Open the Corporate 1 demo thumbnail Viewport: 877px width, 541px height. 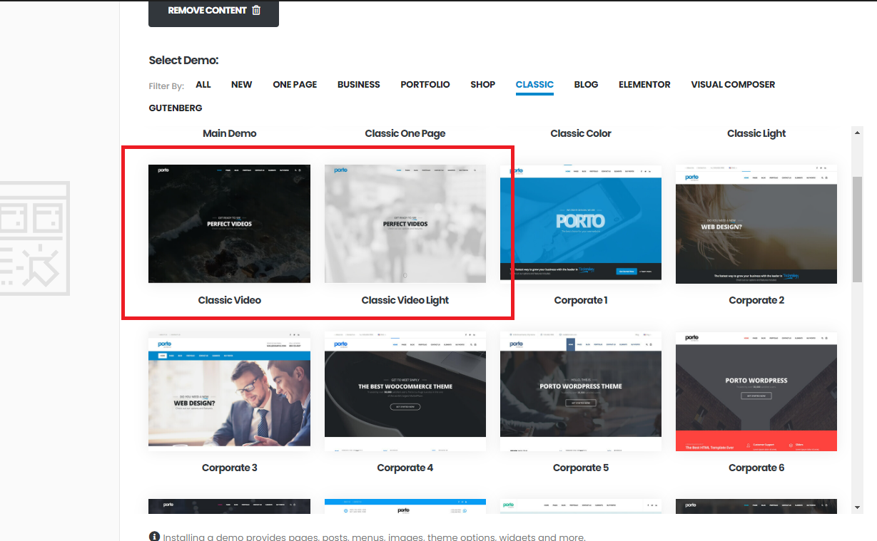(x=581, y=224)
